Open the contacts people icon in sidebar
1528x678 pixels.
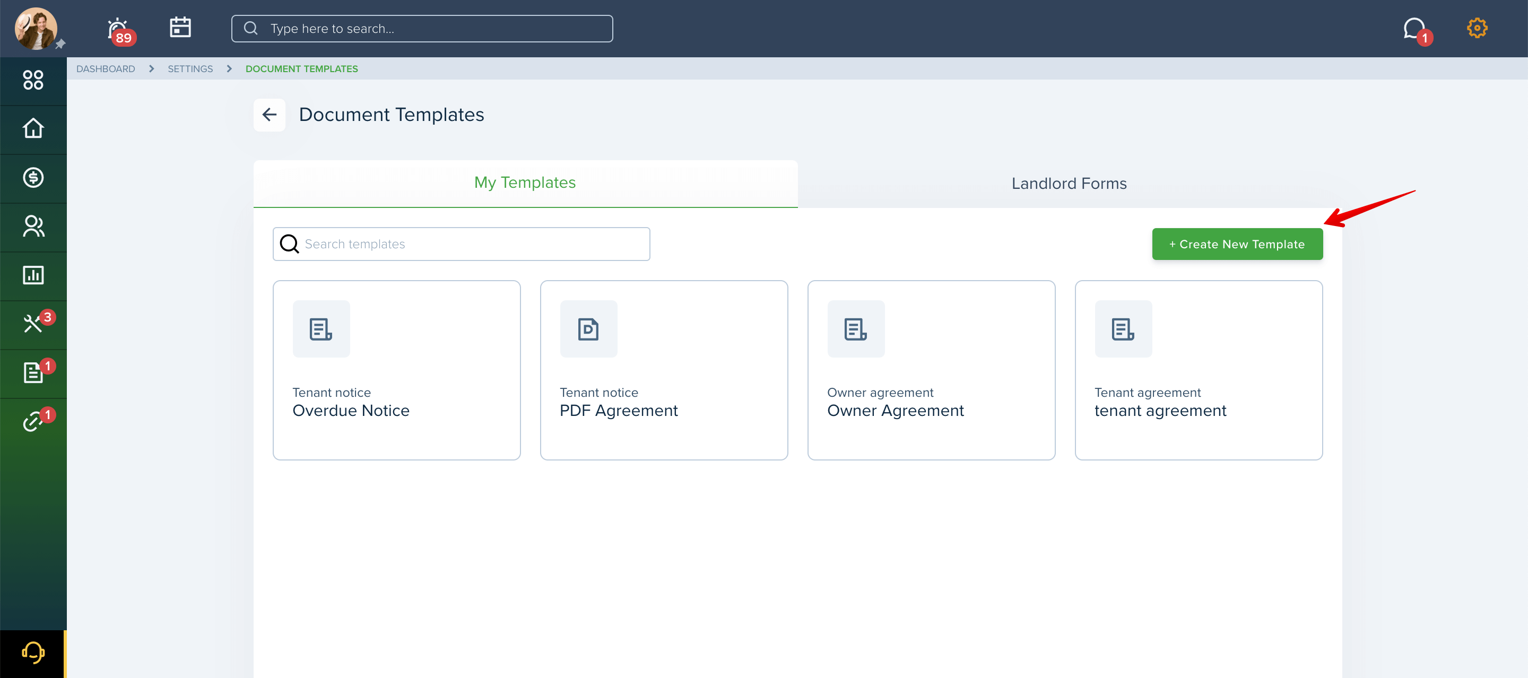(x=33, y=226)
